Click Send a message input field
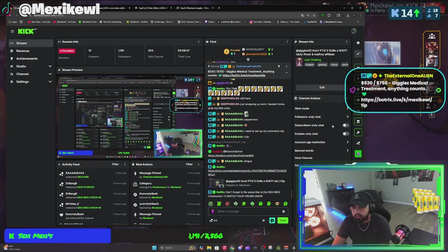Screen dimensions: 448x252 [x=248, y=211]
